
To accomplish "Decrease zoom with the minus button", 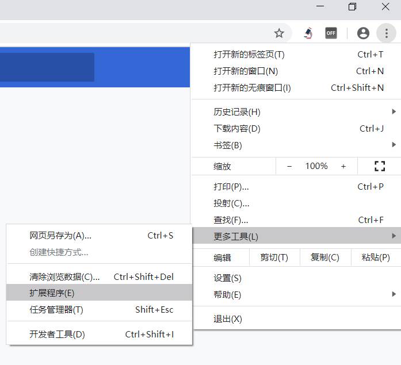I will 289,166.
